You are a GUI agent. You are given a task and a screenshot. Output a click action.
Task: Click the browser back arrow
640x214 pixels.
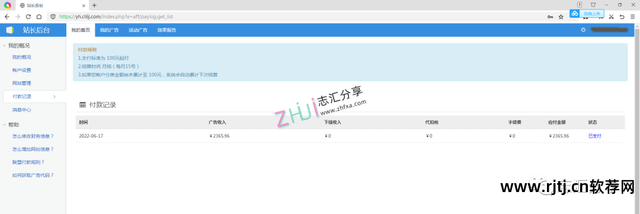pyautogui.click(x=7, y=17)
